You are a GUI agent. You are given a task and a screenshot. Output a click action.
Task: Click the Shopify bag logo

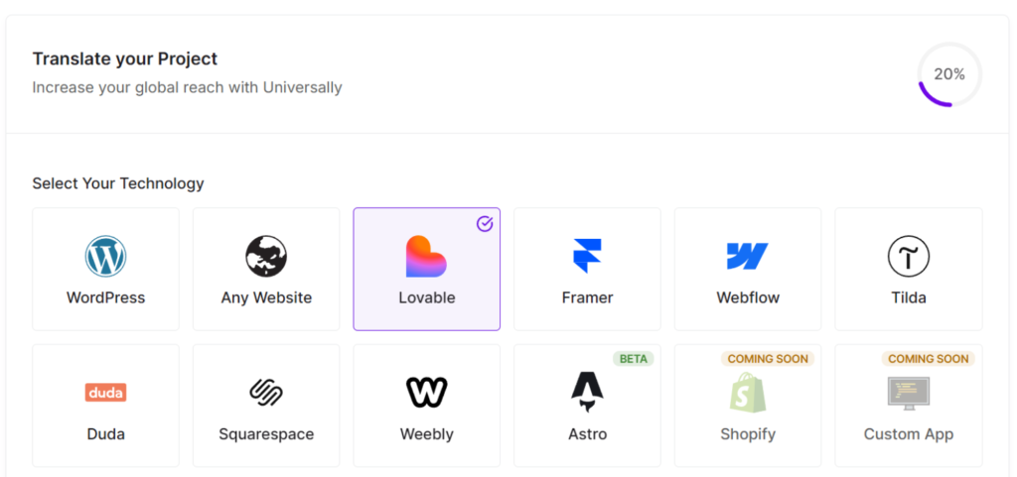[x=747, y=393]
